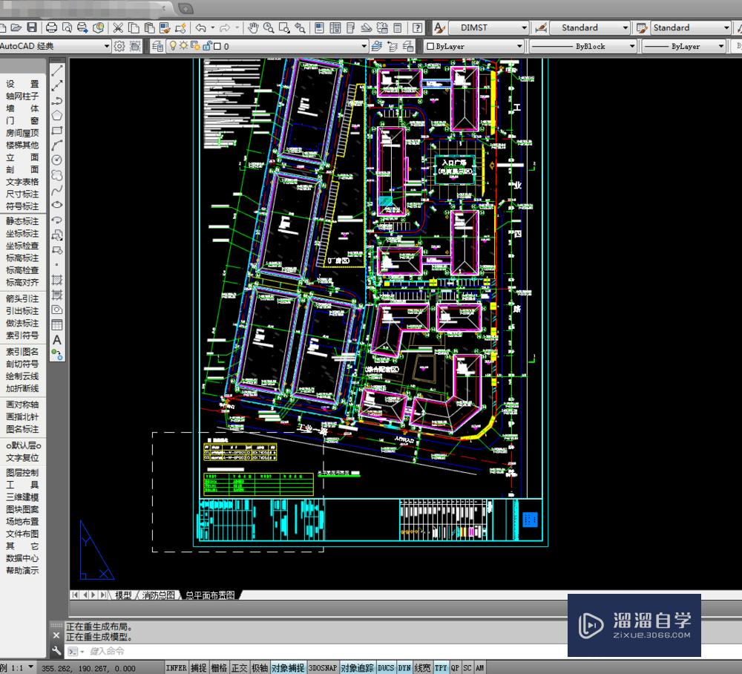The image size is (742, 674).
Task: Toggle 正交 (Ortho) mode in the status bar
Action: (x=239, y=667)
